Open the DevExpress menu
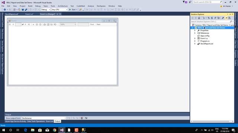 pyautogui.click(x=101, y=6)
